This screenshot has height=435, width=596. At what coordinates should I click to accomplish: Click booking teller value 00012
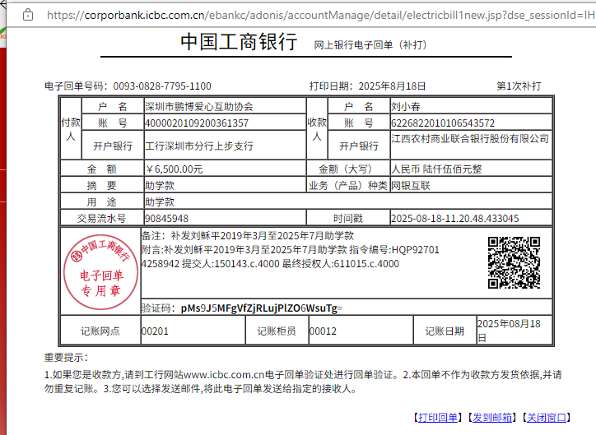coord(323,331)
